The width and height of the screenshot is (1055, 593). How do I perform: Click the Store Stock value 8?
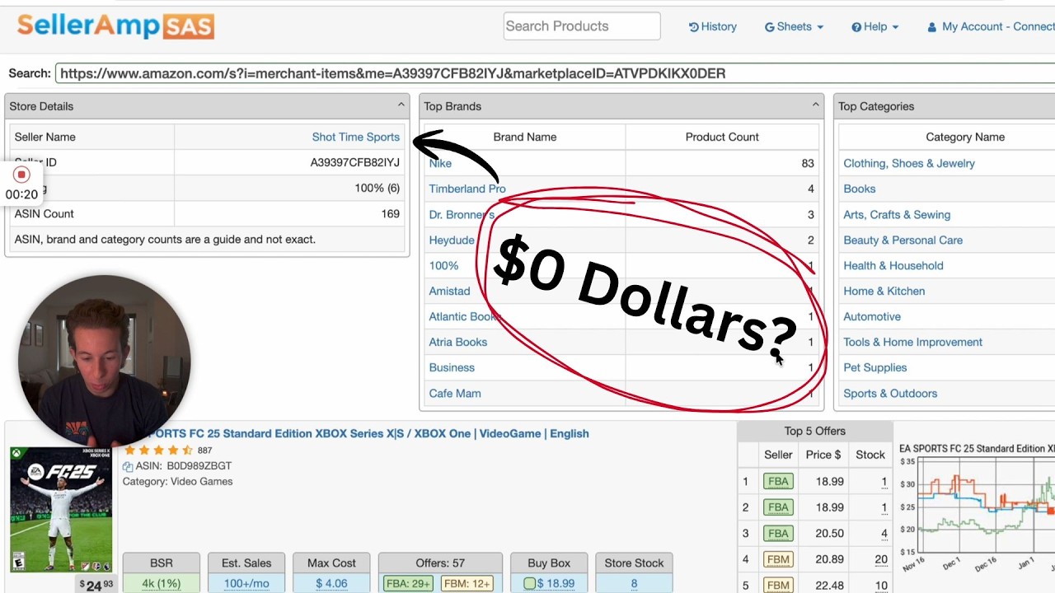634,584
